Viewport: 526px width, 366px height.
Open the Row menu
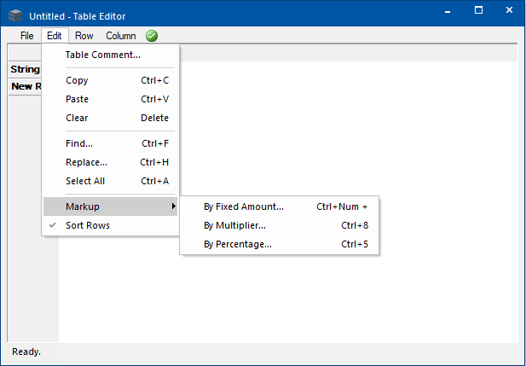(84, 36)
